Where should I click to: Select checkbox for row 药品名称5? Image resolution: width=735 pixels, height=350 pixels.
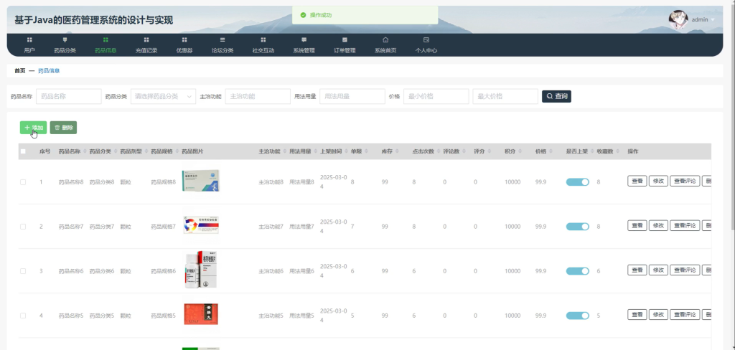point(23,316)
